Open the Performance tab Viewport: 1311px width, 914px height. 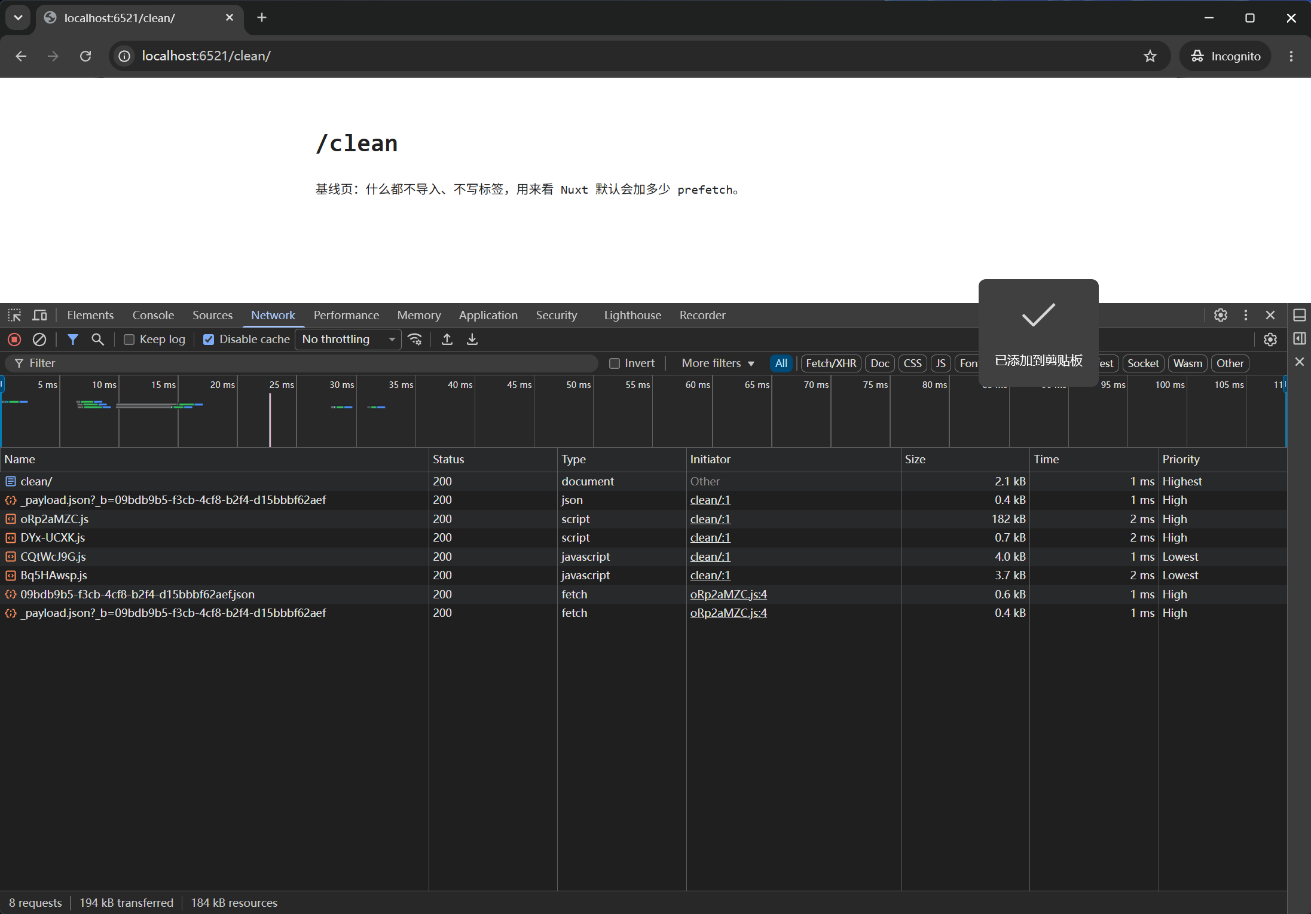[346, 315]
